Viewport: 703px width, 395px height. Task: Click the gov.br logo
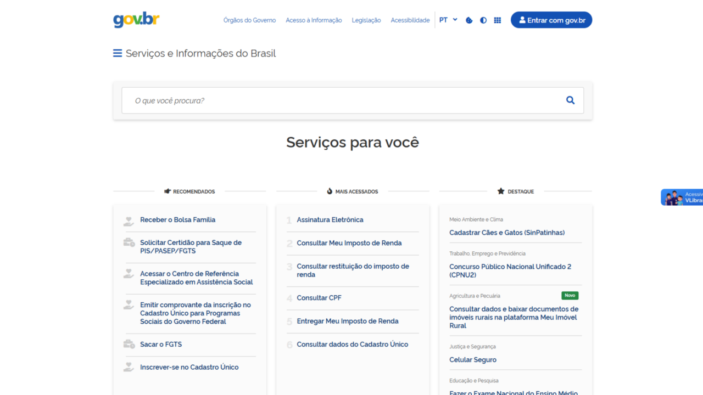[x=136, y=19]
